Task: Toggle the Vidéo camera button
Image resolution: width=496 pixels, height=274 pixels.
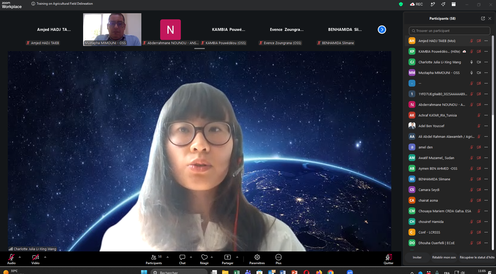Action: (x=35, y=257)
